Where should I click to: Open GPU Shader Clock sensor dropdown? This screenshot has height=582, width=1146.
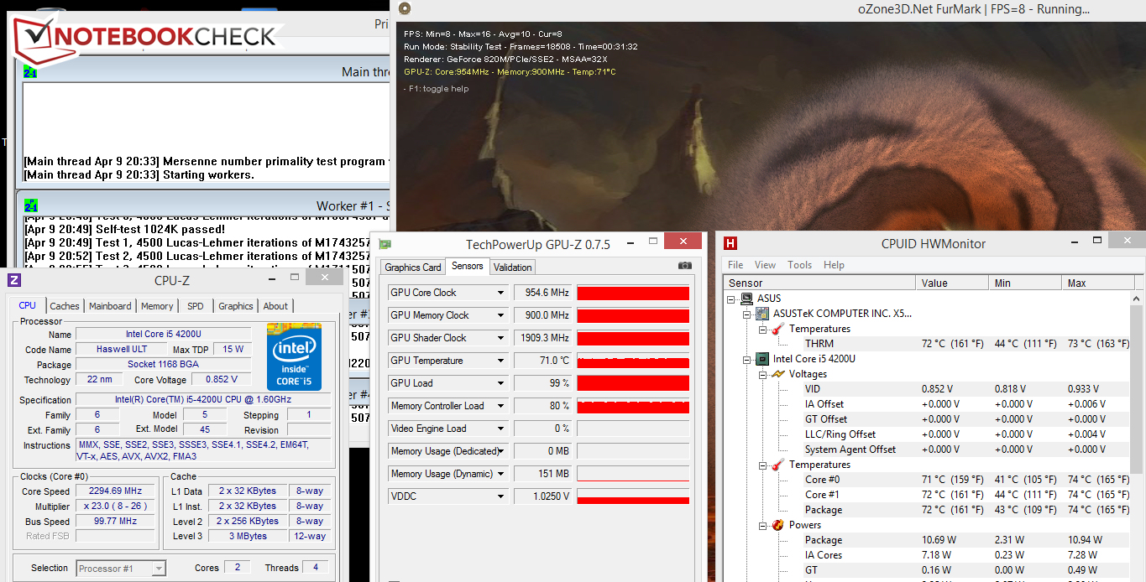point(501,338)
